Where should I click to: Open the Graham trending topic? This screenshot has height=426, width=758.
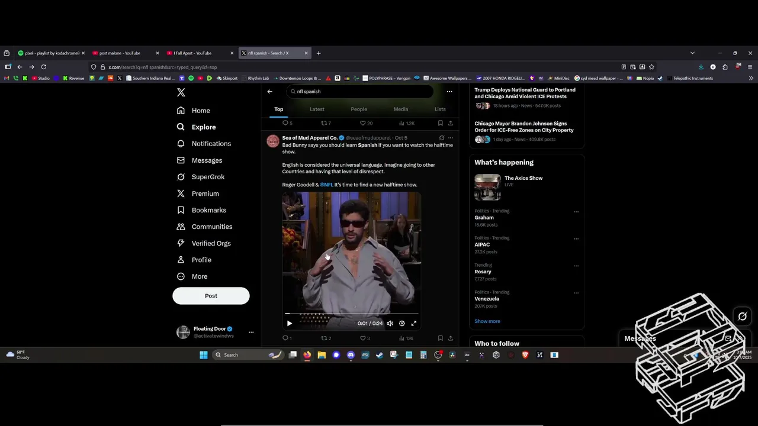(484, 218)
